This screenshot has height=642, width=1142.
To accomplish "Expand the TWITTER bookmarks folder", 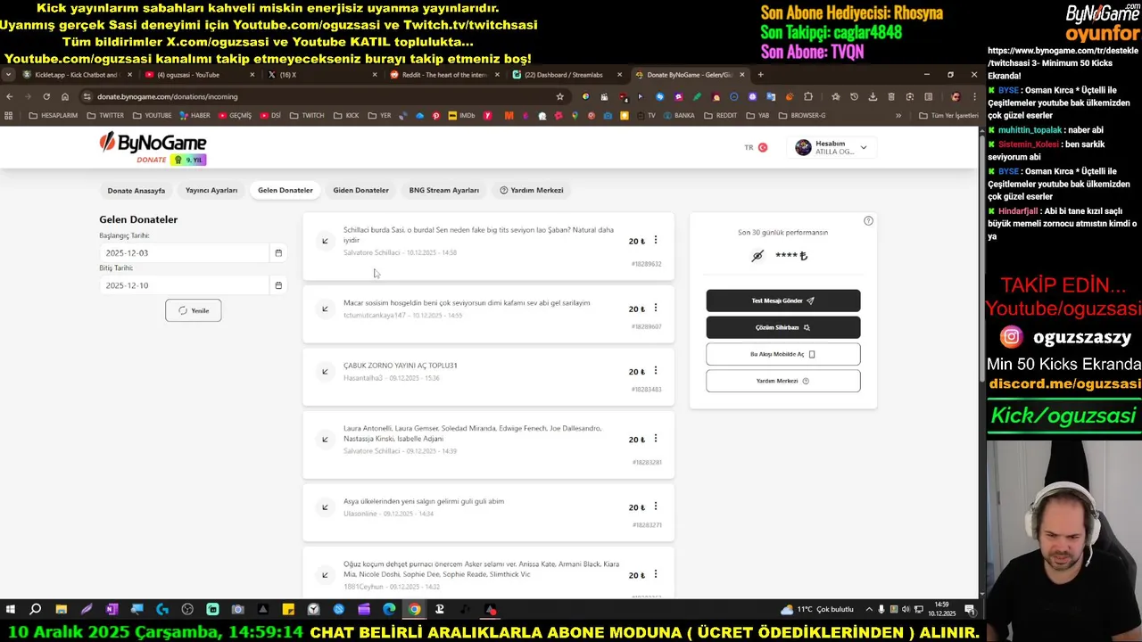I will [x=105, y=115].
